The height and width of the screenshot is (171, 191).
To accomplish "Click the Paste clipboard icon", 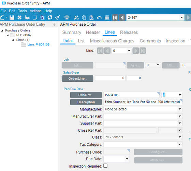I will 91,17.
